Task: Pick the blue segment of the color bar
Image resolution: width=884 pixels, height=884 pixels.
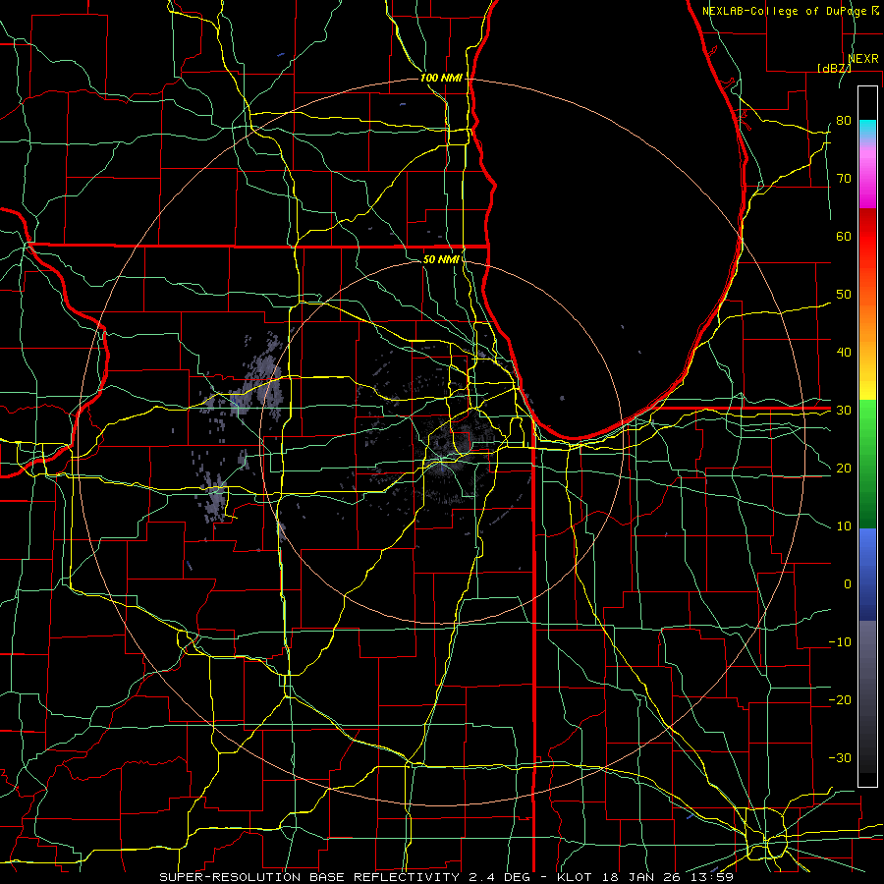Action: (867, 574)
